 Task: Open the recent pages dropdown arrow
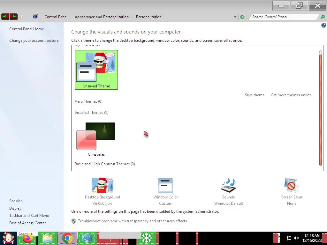pyautogui.click(x=21, y=17)
